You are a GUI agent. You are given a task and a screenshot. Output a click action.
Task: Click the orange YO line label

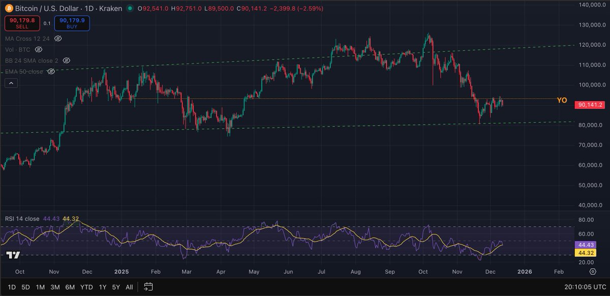tap(562, 101)
